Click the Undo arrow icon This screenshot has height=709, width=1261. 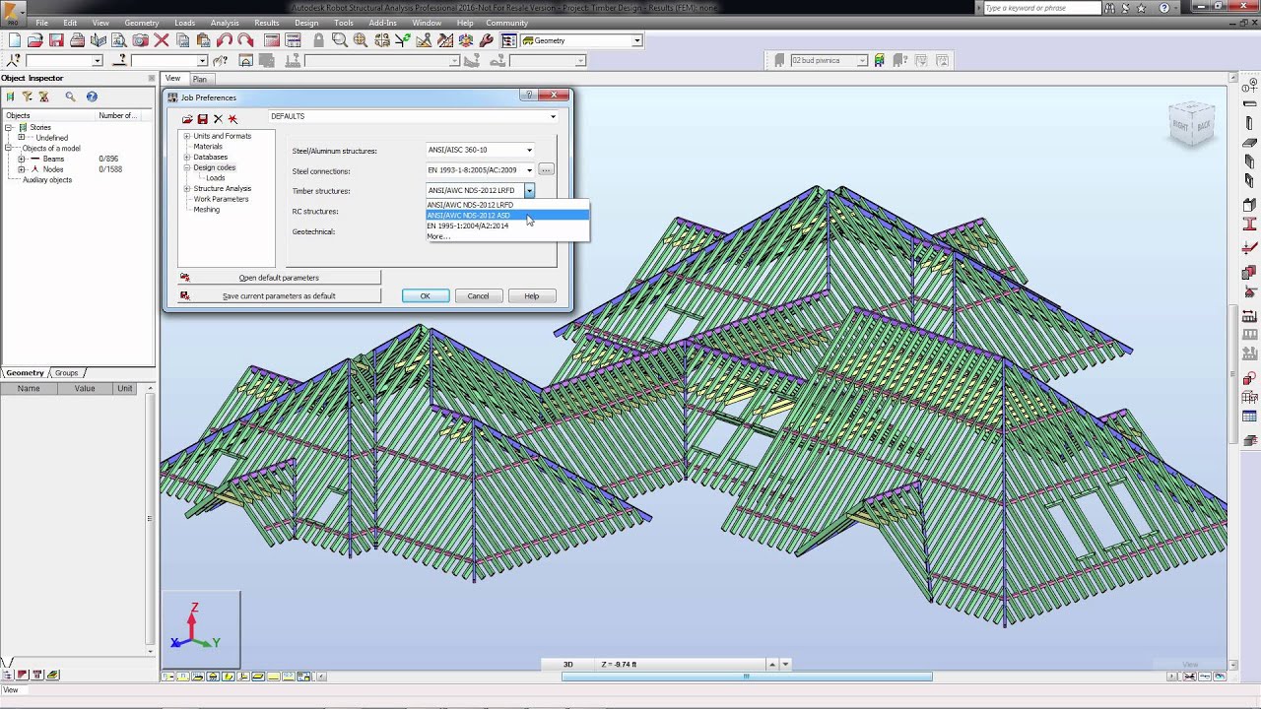point(225,40)
